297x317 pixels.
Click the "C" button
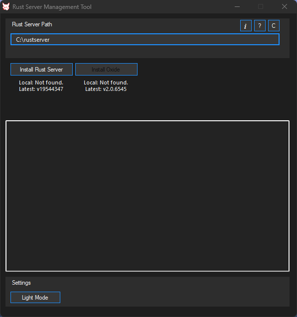[x=274, y=26]
